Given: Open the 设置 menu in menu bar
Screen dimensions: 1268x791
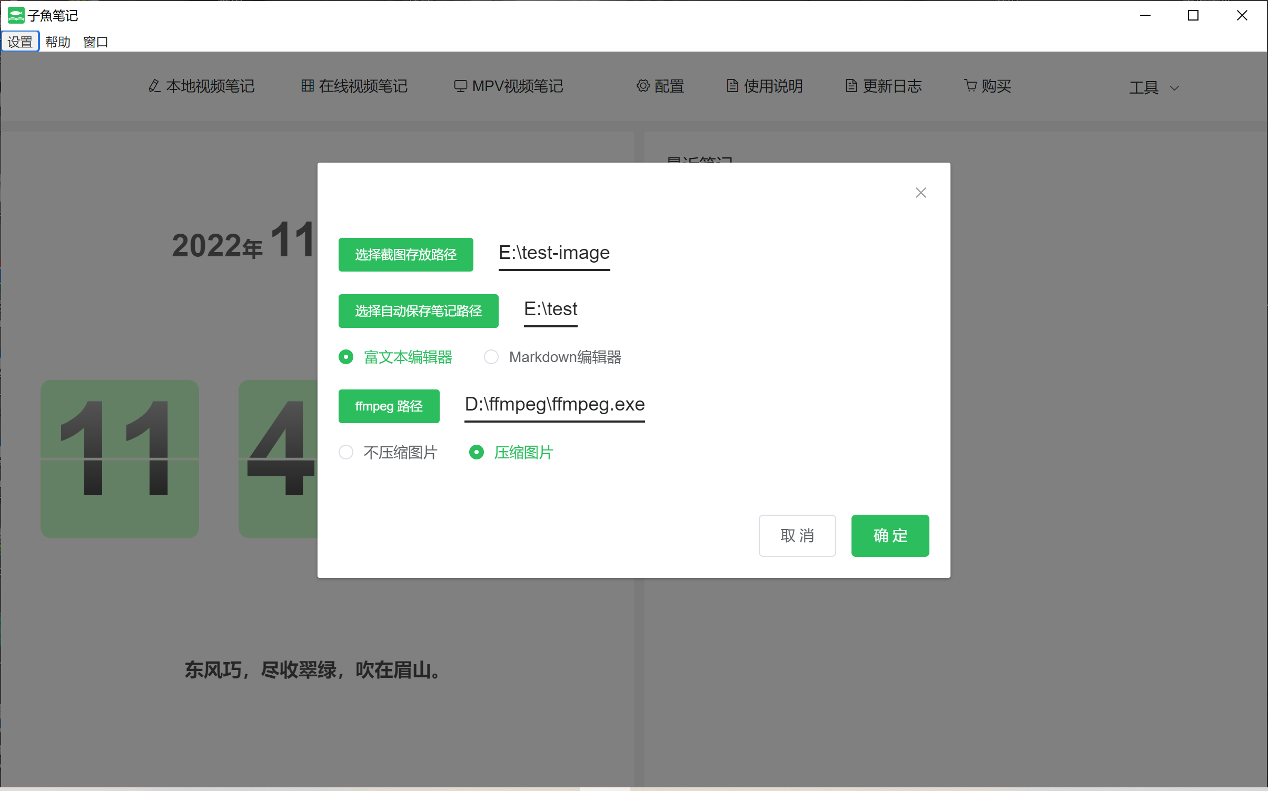Looking at the screenshot, I should click(x=20, y=42).
